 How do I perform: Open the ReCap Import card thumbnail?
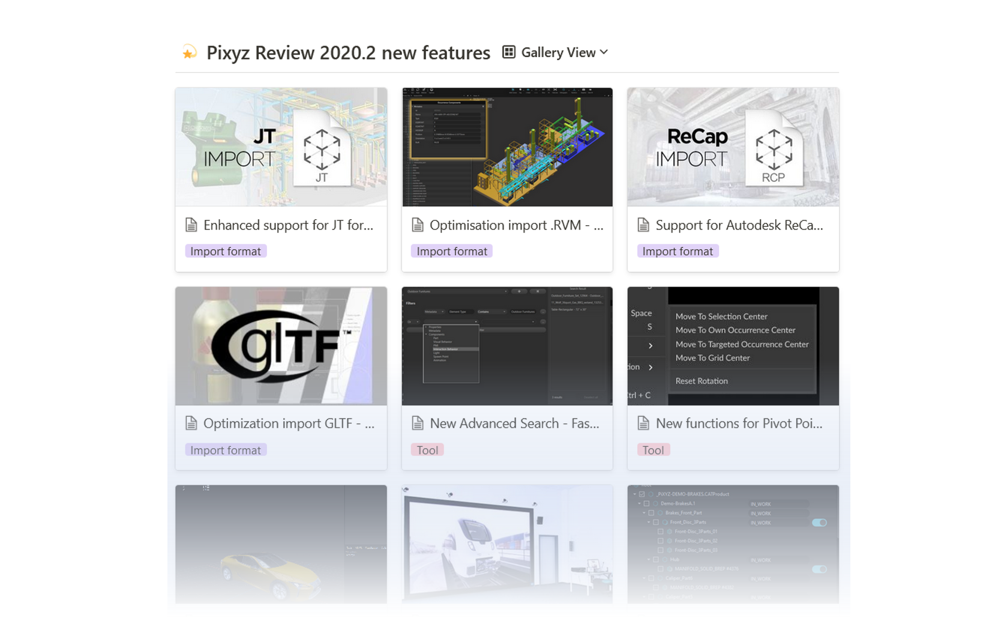(733, 147)
